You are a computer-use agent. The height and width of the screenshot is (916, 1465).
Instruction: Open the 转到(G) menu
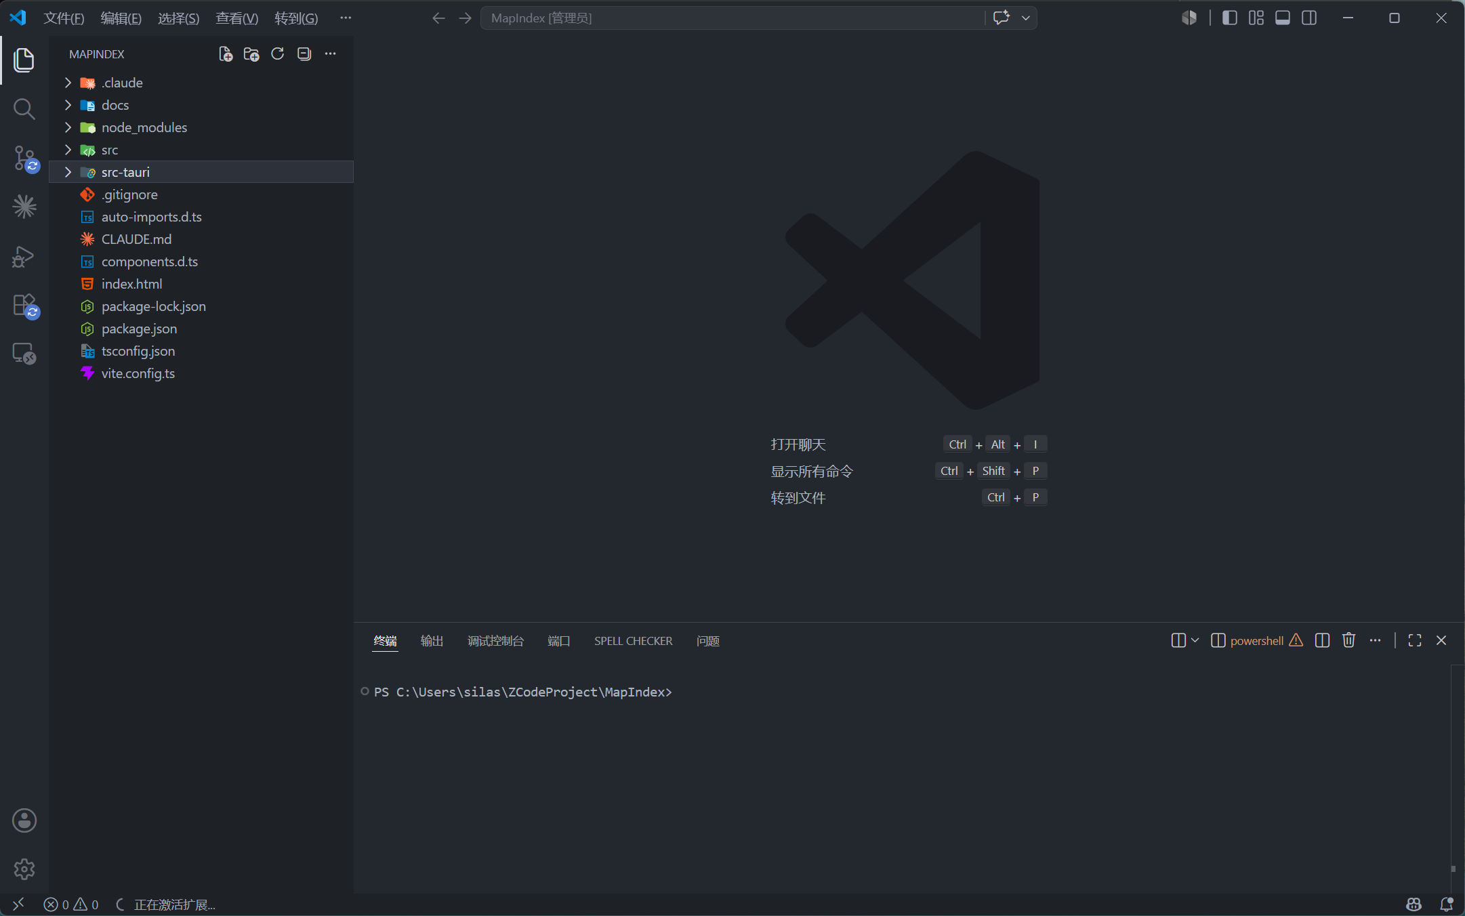tap(296, 18)
